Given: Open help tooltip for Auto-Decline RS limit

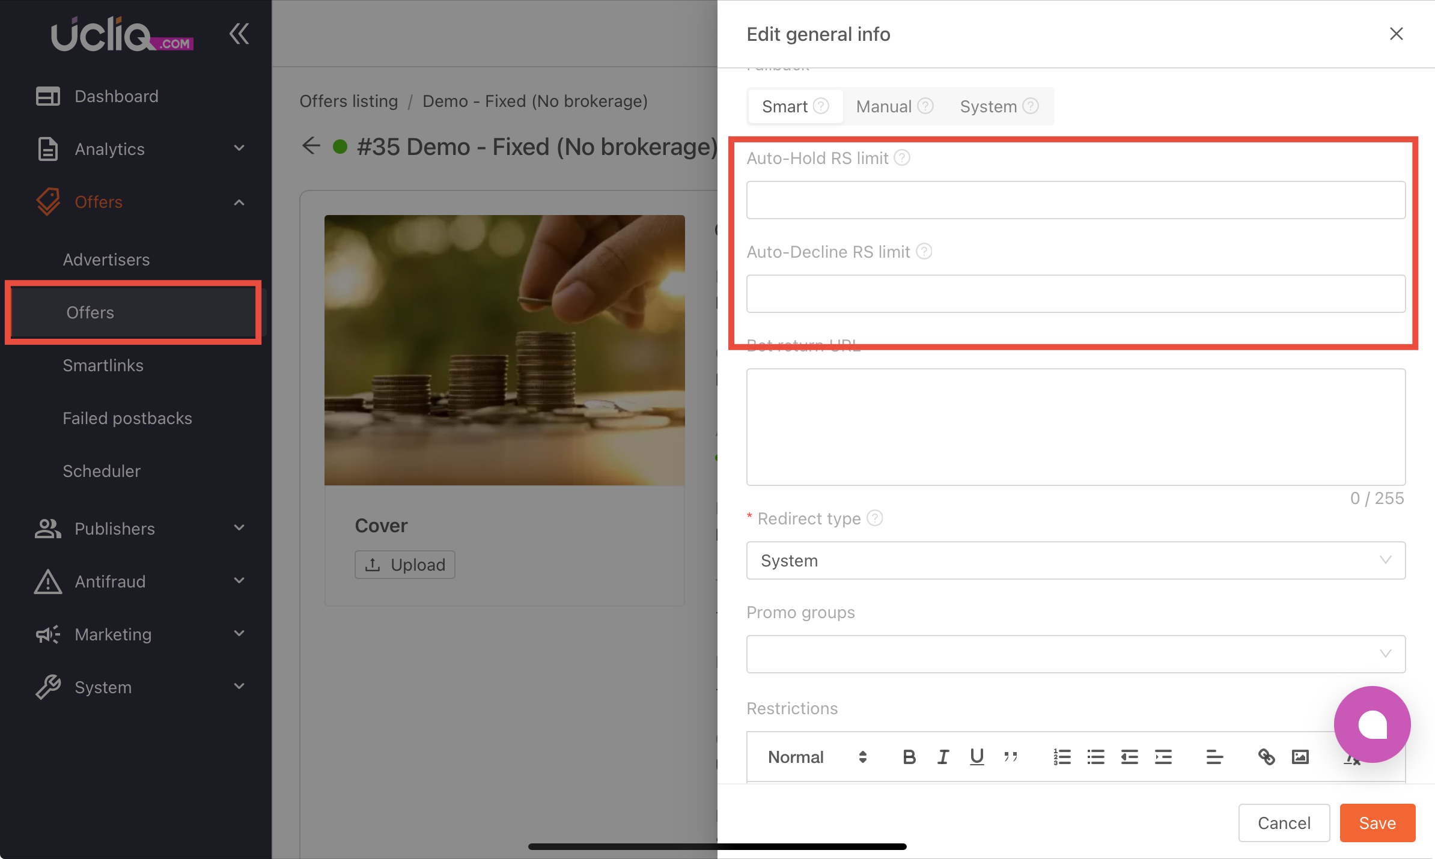Looking at the screenshot, I should point(924,252).
